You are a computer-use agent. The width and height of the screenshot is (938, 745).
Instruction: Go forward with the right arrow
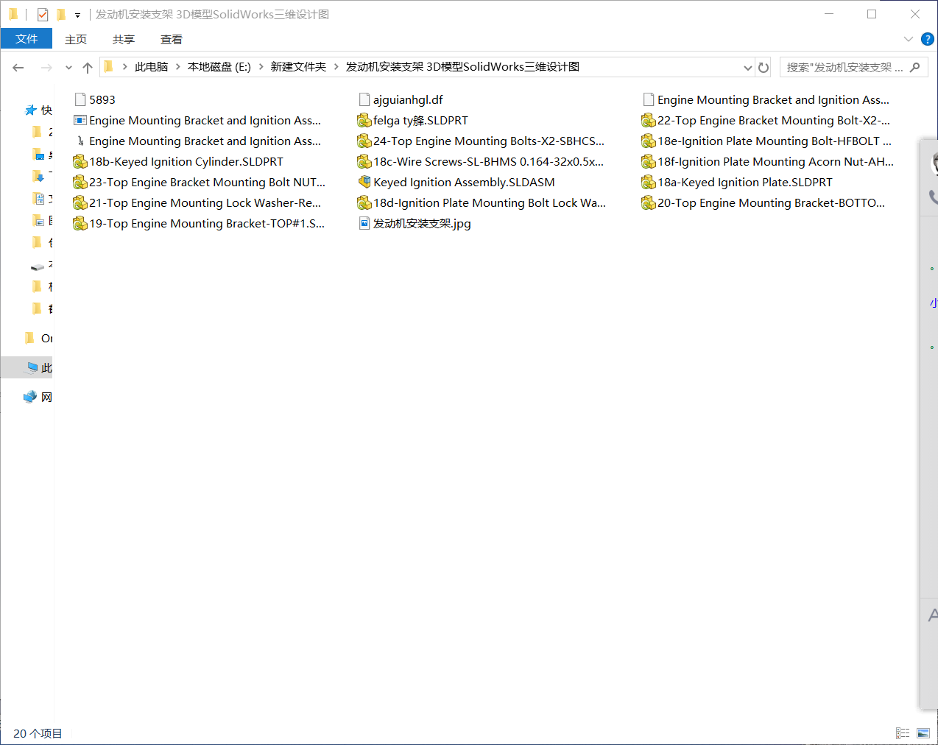(46, 68)
